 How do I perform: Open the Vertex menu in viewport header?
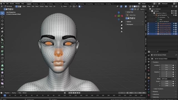42,6
